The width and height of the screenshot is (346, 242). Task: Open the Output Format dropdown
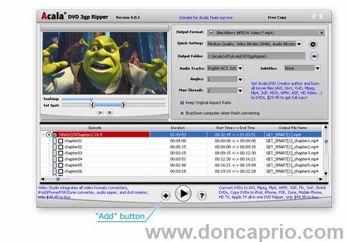(x=266, y=33)
